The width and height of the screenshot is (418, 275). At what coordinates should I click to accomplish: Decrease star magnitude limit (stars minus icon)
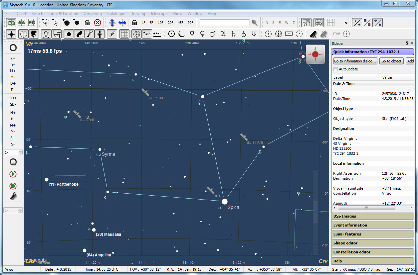tap(56, 23)
